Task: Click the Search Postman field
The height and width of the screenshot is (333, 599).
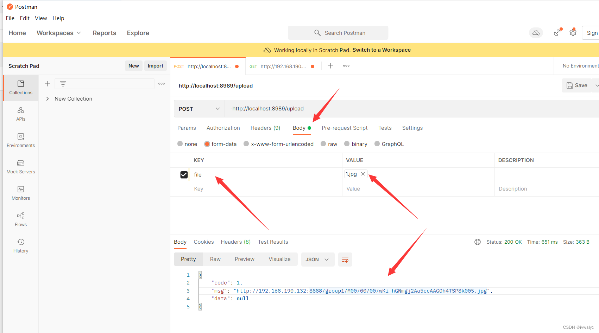Action: pos(338,33)
